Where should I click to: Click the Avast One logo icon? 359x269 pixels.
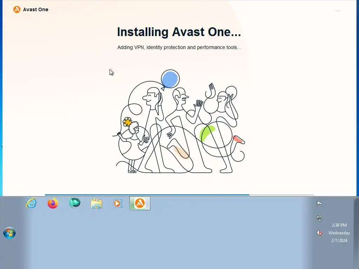(x=17, y=9)
